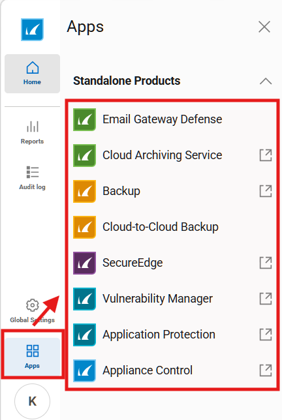Image resolution: width=282 pixels, height=420 pixels.
Task: Click the Email Gateway Defense icon
Action: coord(84,119)
